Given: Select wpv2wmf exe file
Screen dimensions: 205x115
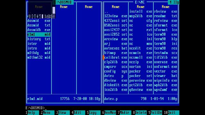Looking at the screenshot, I should point(166,89).
